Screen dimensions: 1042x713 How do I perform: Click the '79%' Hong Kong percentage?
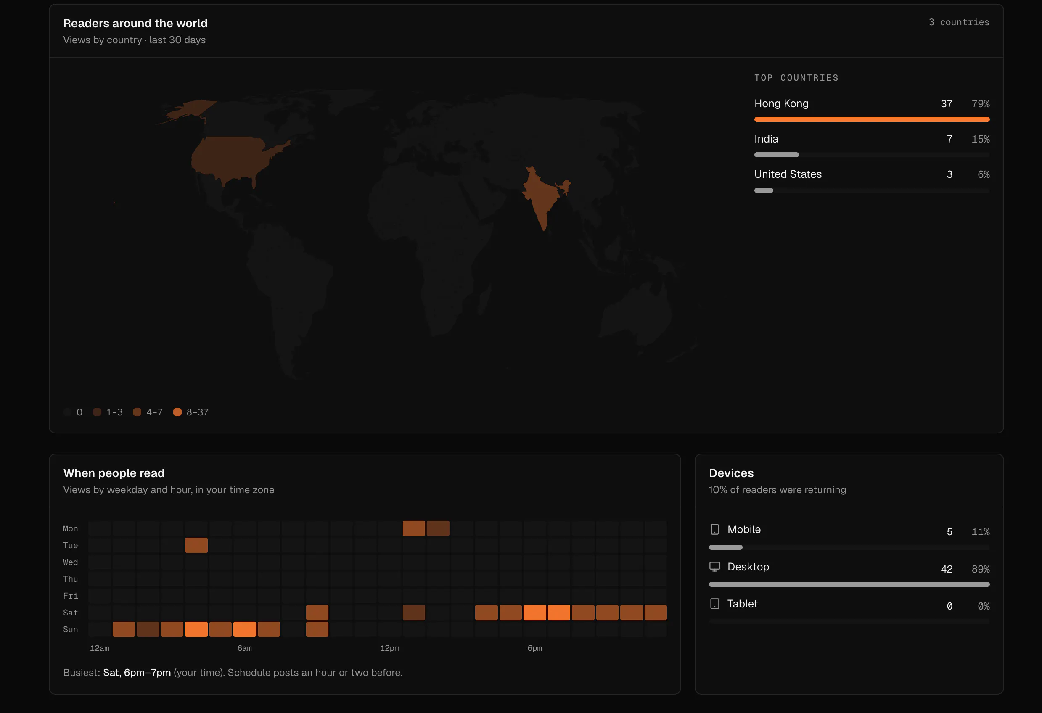pyautogui.click(x=981, y=104)
